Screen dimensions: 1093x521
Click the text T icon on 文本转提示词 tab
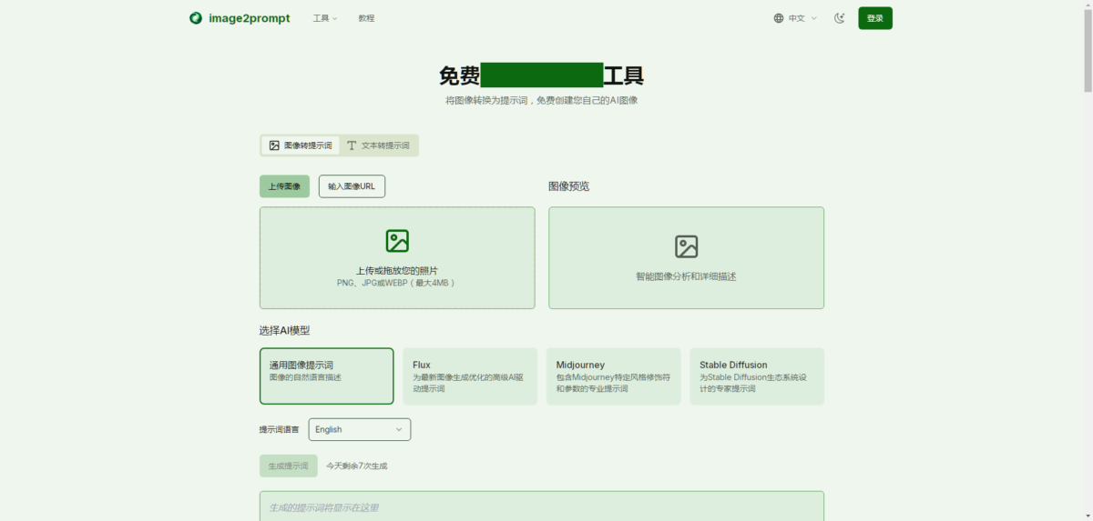[x=352, y=145]
